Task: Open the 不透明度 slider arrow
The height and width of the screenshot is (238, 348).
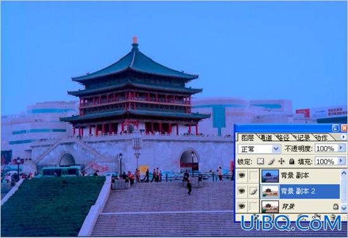Action: (341, 148)
